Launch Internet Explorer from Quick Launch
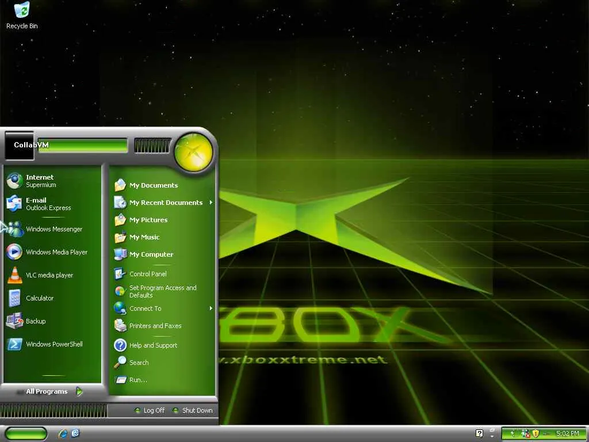Viewport: 589px width, 442px height. click(x=63, y=433)
